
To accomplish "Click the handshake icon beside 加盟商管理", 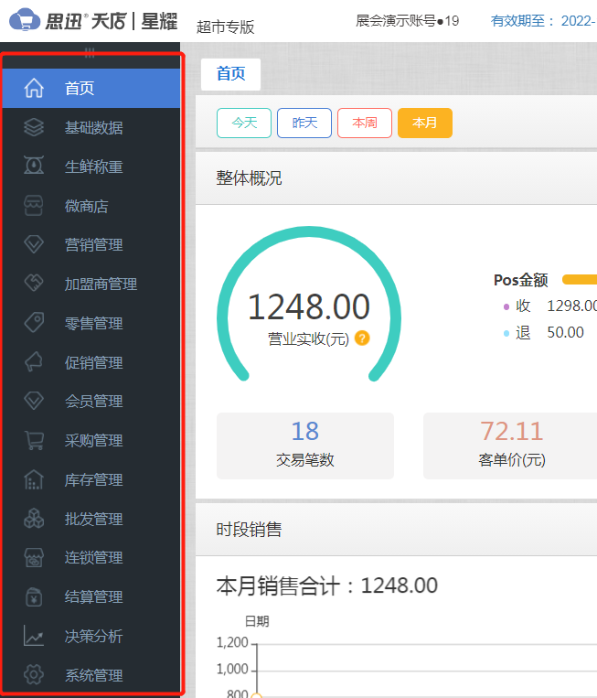I will pyautogui.click(x=34, y=284).
